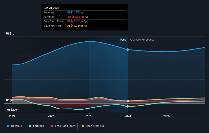Click the 2021 x-axis label

[12, 116]
